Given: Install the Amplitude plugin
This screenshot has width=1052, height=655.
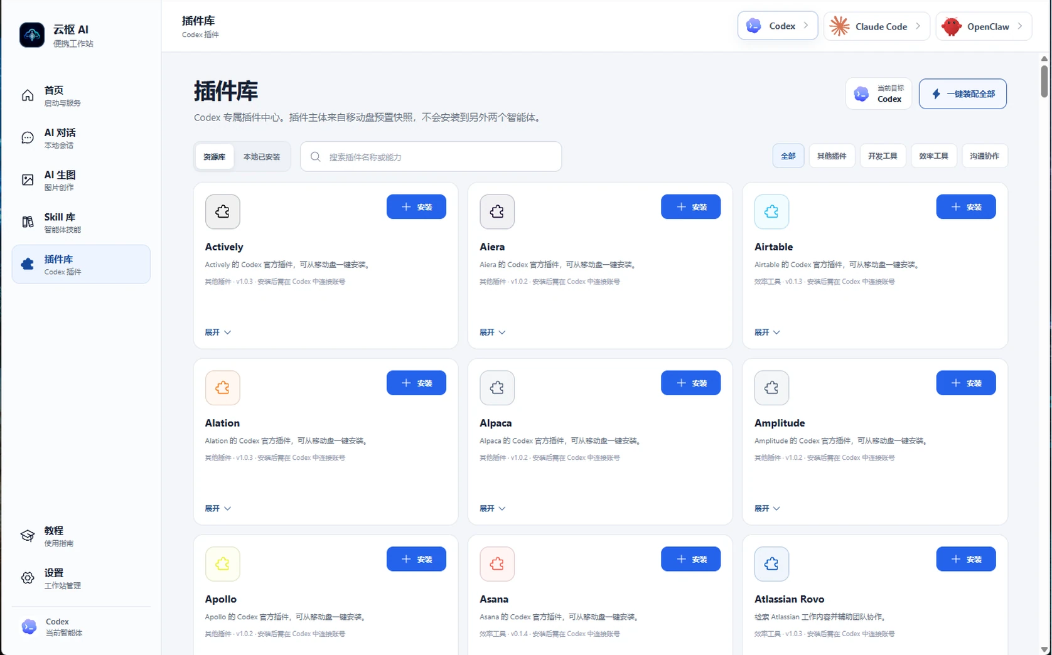Looking at the screenshot, I should (x=966, y=383).
